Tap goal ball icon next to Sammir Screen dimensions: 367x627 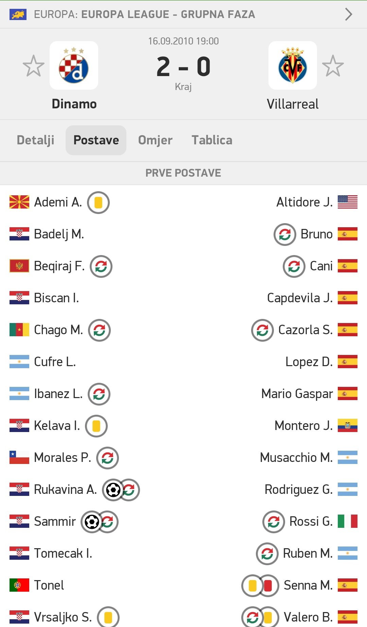click(x=91, y=522)
